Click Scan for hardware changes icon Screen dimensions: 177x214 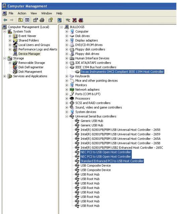[59, 20]
